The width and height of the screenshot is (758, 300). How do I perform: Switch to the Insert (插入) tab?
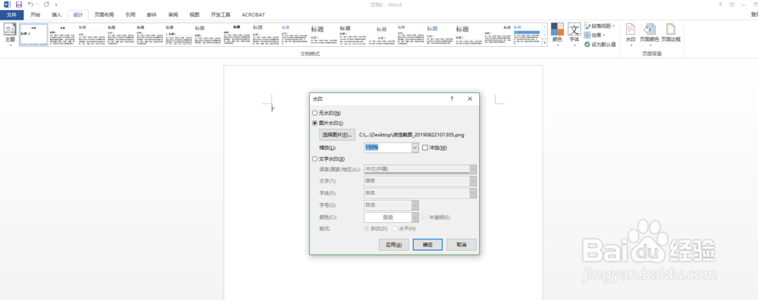(57, 15)
